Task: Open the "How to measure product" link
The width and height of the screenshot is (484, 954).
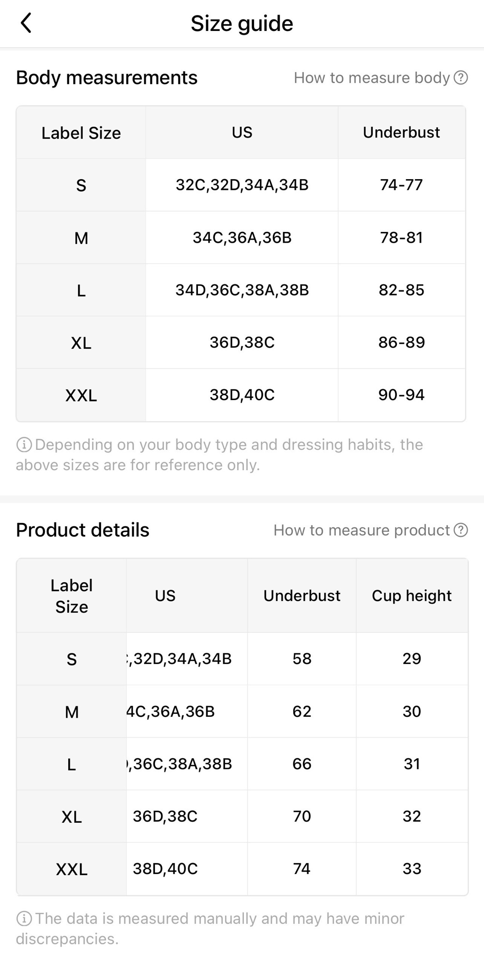Action: coord(362,530)
